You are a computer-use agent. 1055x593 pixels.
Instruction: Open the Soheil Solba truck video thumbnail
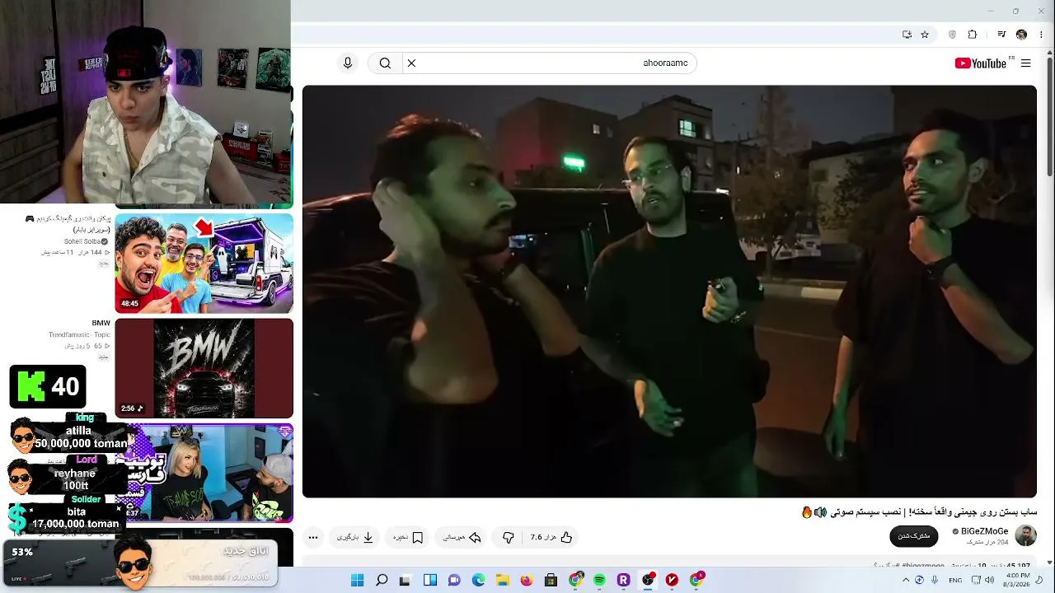[x=204, y=264]
